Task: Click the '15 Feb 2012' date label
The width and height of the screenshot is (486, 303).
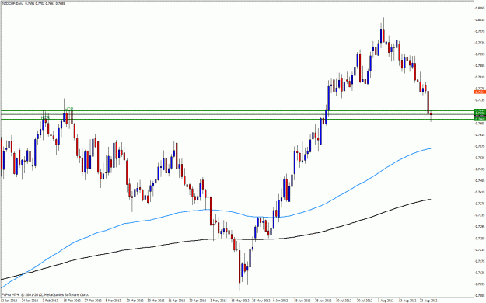Action: click(72, 301)
